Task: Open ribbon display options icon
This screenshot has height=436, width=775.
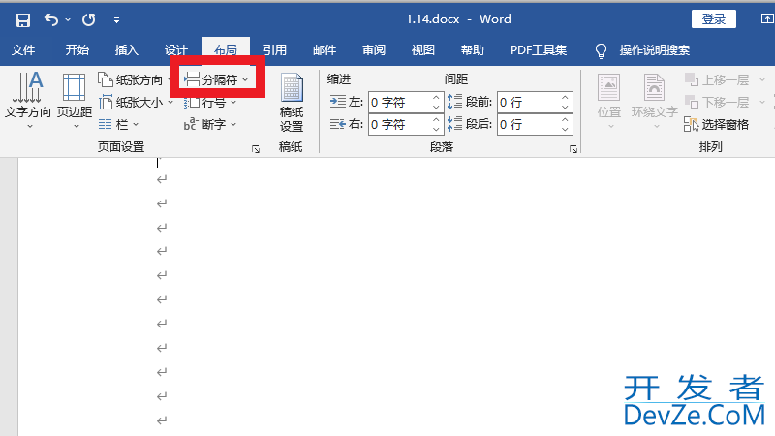Action: pos(767,18)
